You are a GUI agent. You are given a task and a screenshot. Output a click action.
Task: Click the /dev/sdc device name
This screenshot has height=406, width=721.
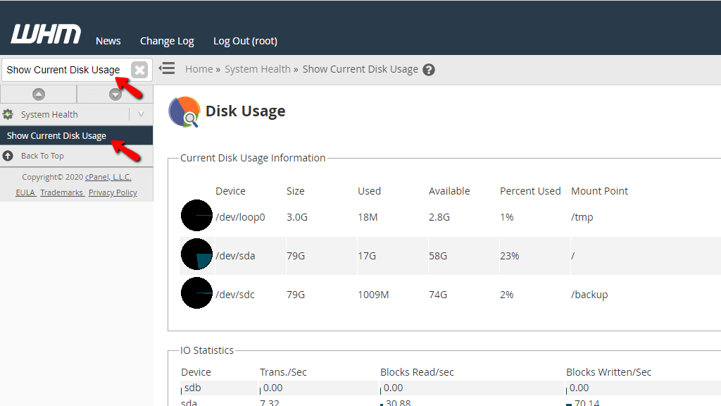click(x=234, y=294)
